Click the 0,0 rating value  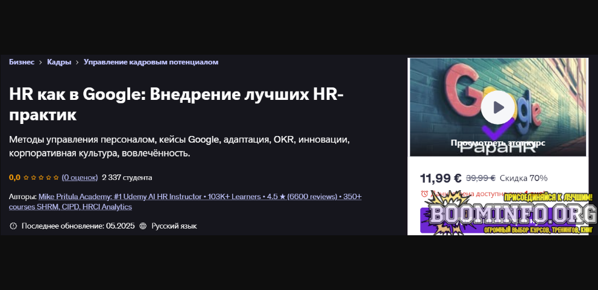[14, 177]
